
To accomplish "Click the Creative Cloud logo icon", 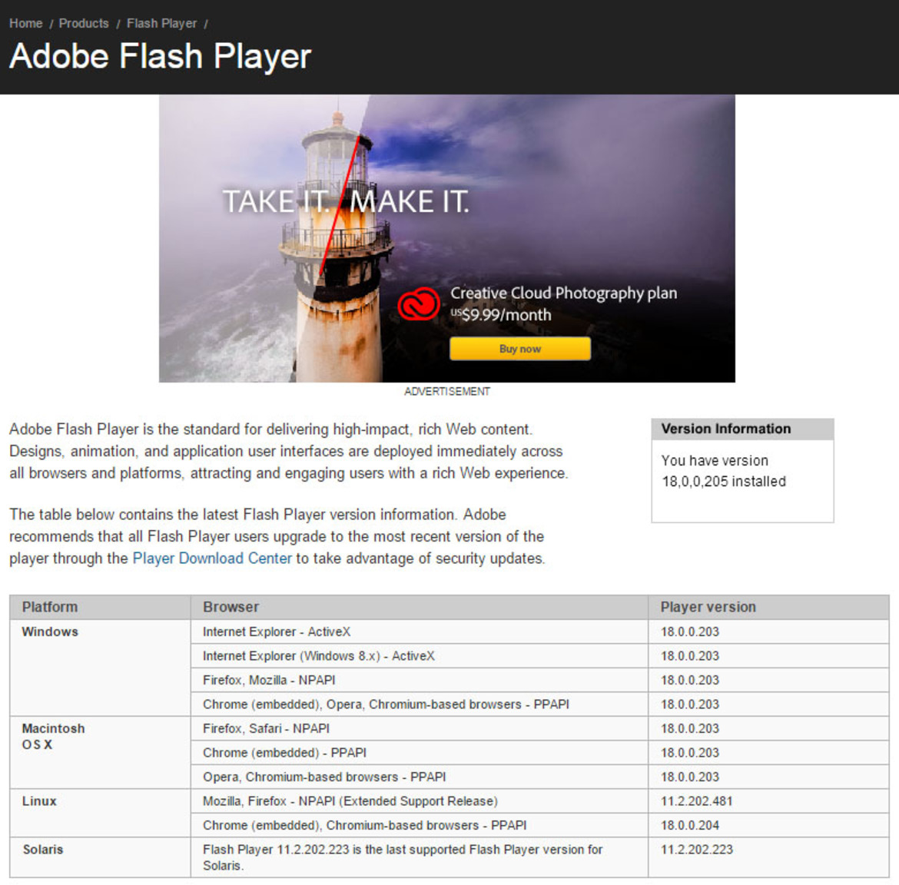I will [x=419, y=303].
